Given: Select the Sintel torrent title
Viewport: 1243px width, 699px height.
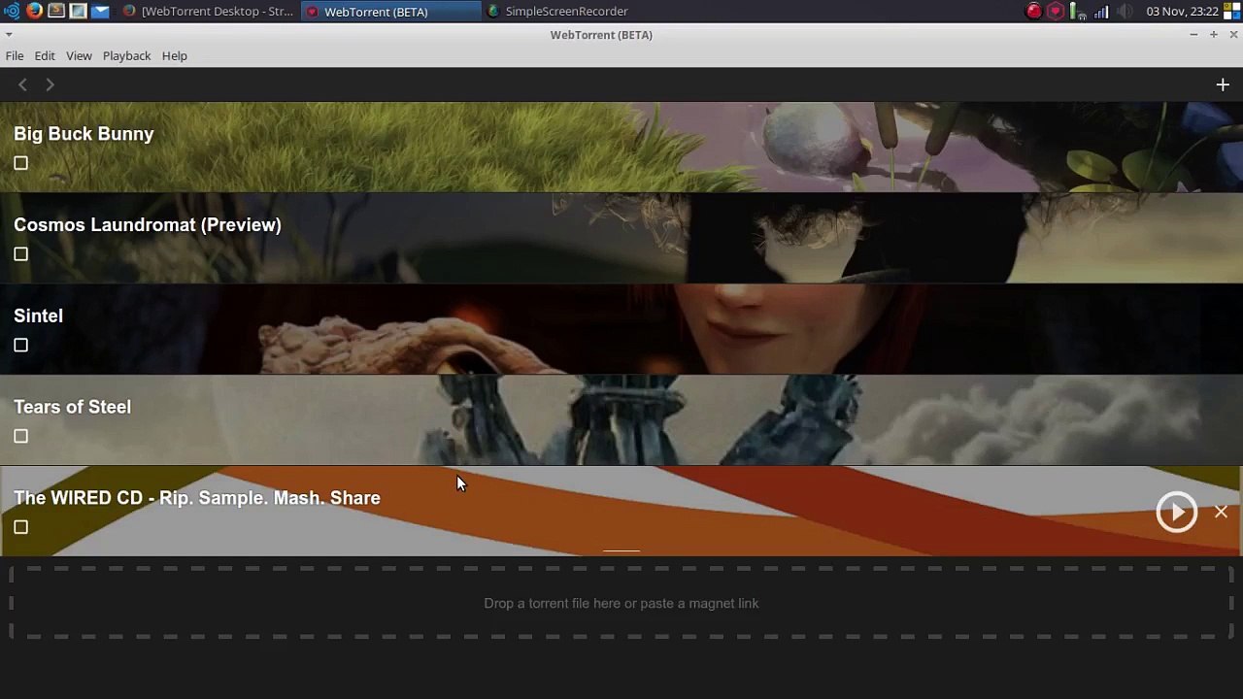Looking at the screenshot, I should click(38, 316).
